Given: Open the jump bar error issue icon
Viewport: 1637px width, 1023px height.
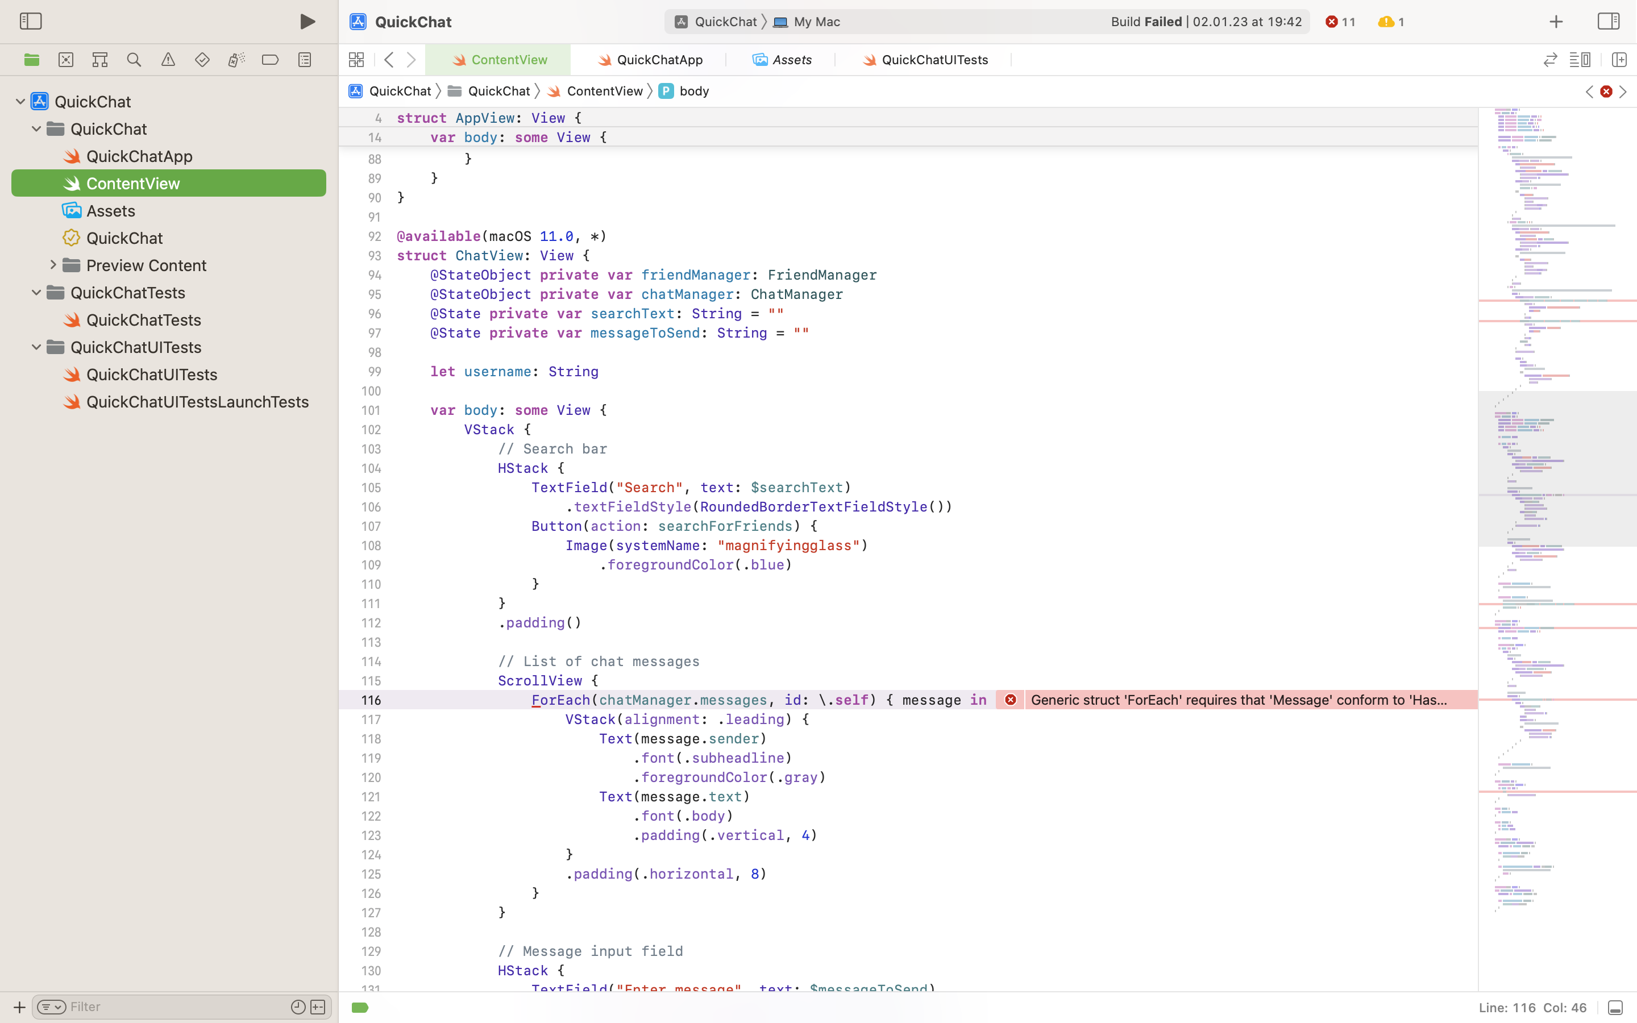Looking at the screenshot, I should [1606, 92].
